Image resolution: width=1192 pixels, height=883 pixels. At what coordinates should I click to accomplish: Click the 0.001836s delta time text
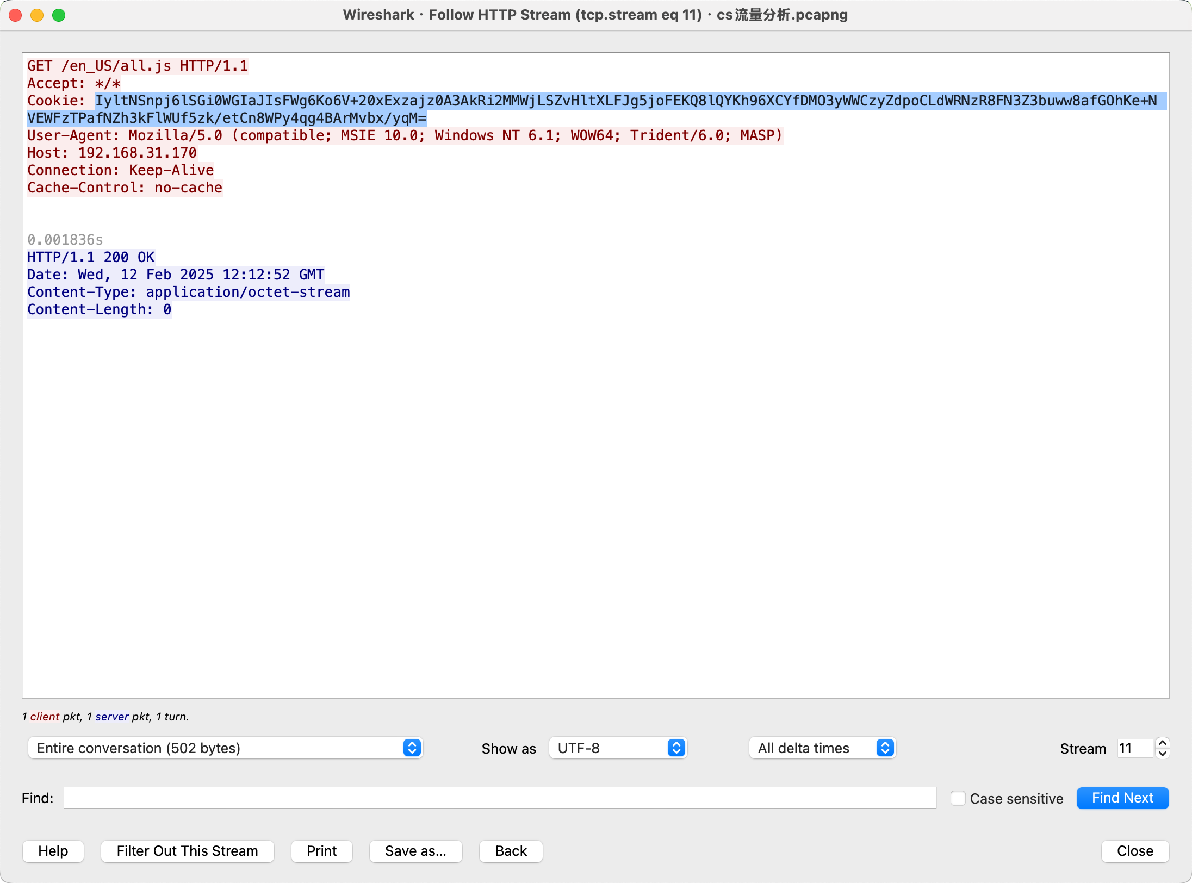tap(65, 240)
